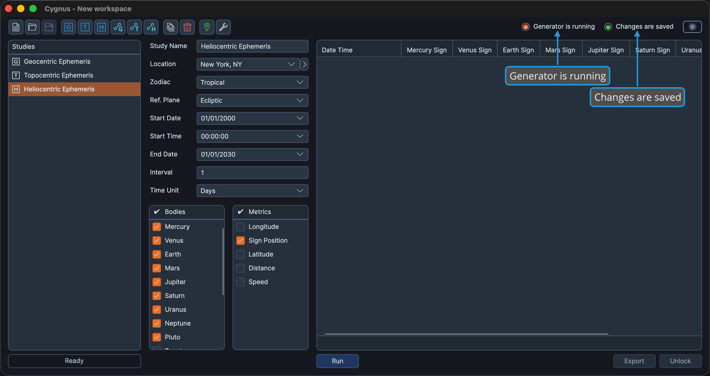
Task: Click the green saved-changes status indicator
Action: point(608,27)
